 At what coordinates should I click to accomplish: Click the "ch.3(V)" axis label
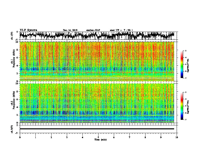12,129
